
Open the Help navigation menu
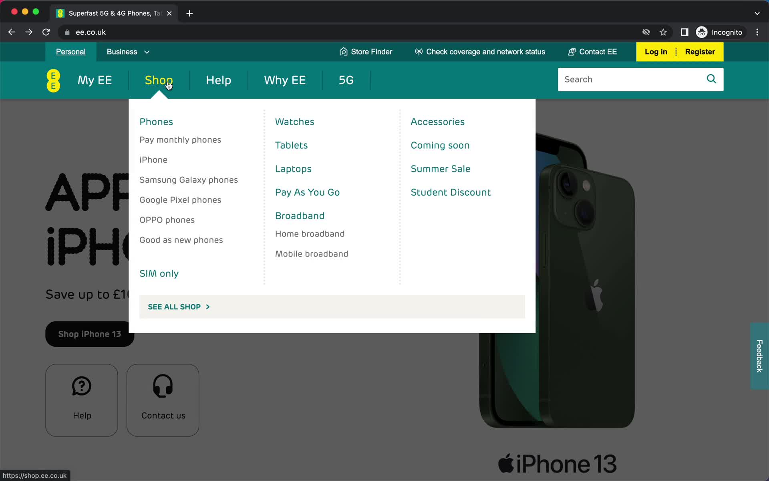click(x=218, y=80)
